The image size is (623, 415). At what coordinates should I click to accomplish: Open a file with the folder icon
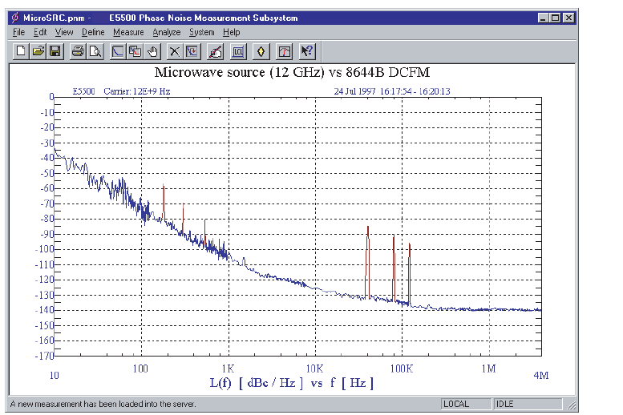pos(37,51)
